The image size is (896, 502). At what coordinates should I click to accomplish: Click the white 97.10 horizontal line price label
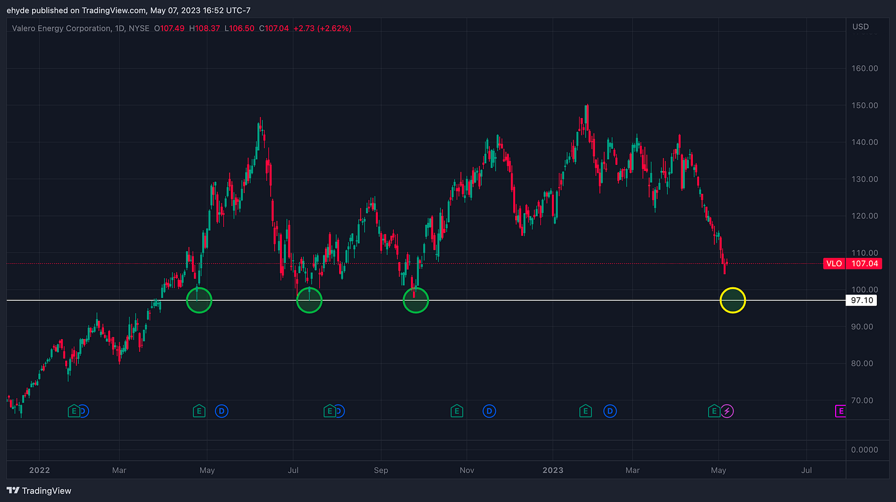[862, 301]
